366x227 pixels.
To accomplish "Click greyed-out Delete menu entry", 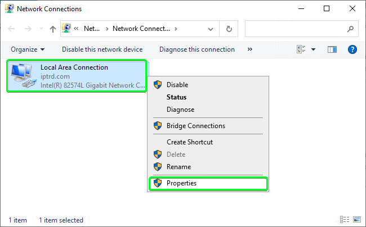I will [x=208, y=155].
